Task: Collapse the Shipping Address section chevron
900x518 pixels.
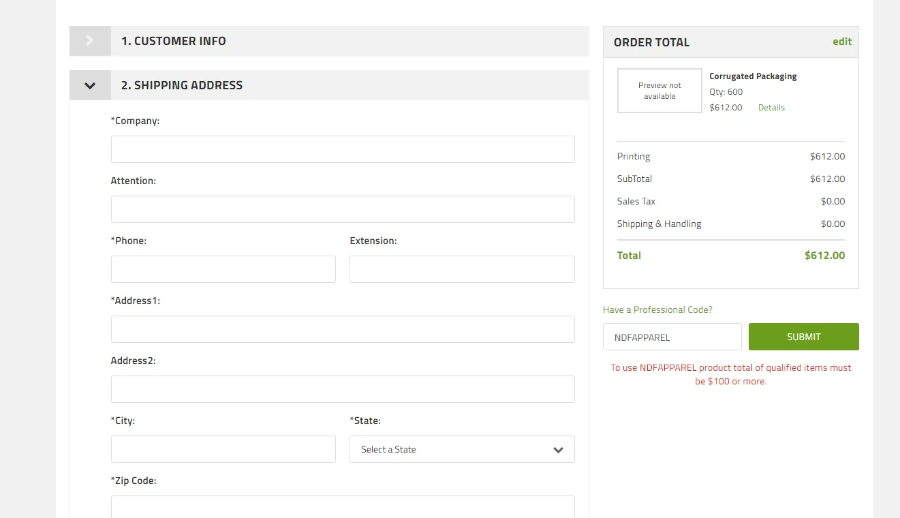Action: click(90, 86)
